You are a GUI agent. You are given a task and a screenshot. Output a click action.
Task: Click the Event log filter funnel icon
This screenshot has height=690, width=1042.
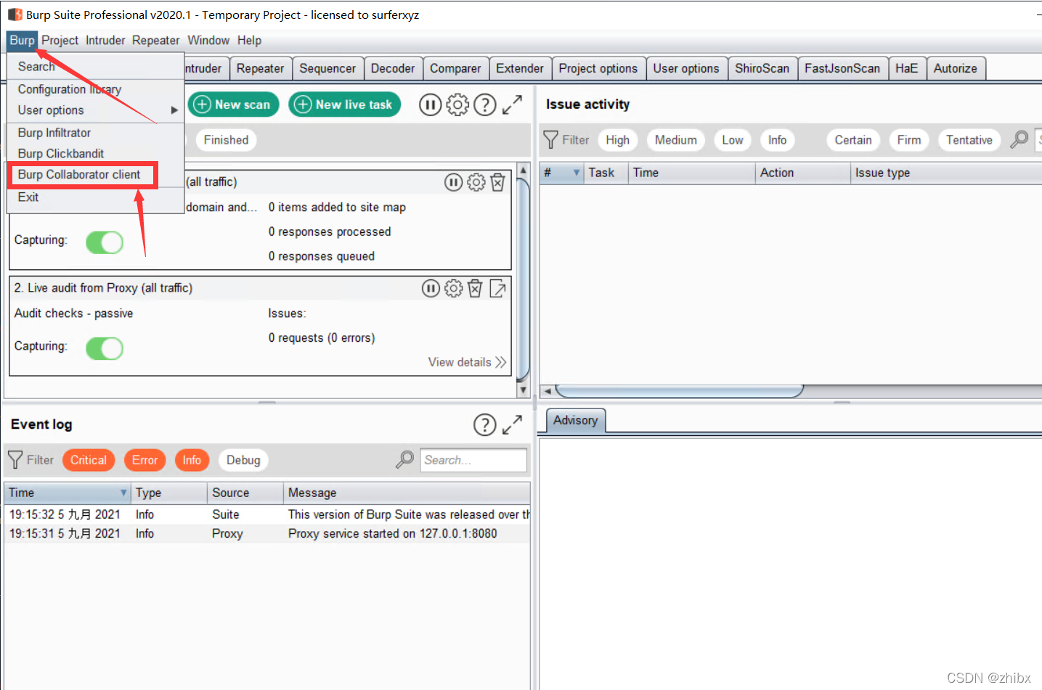(x=15, y=460)
